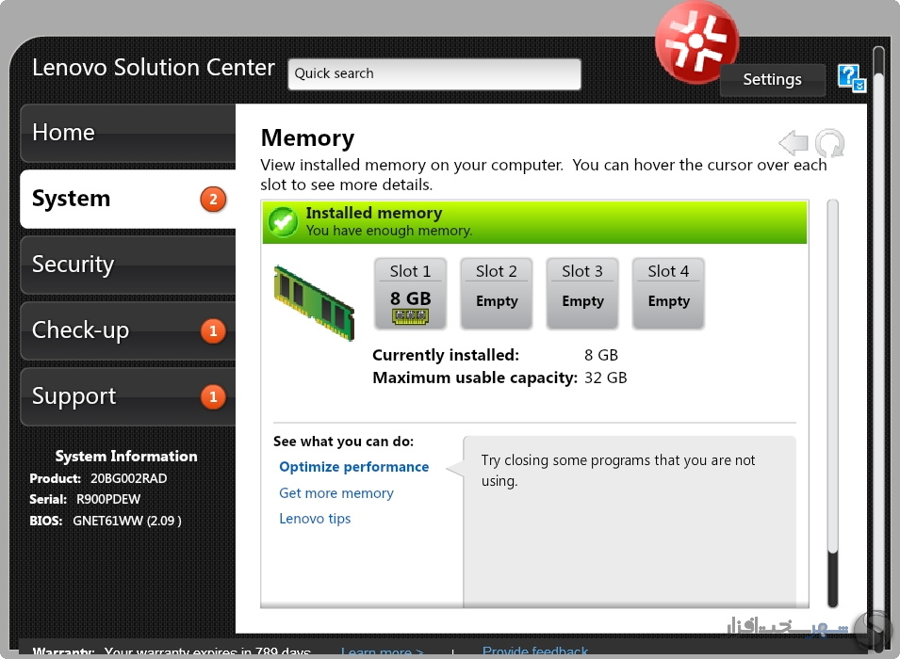Click the 'You have enough memory.' message
The image size is (900, 659).
pyautogui.click(x=389, y=231)
